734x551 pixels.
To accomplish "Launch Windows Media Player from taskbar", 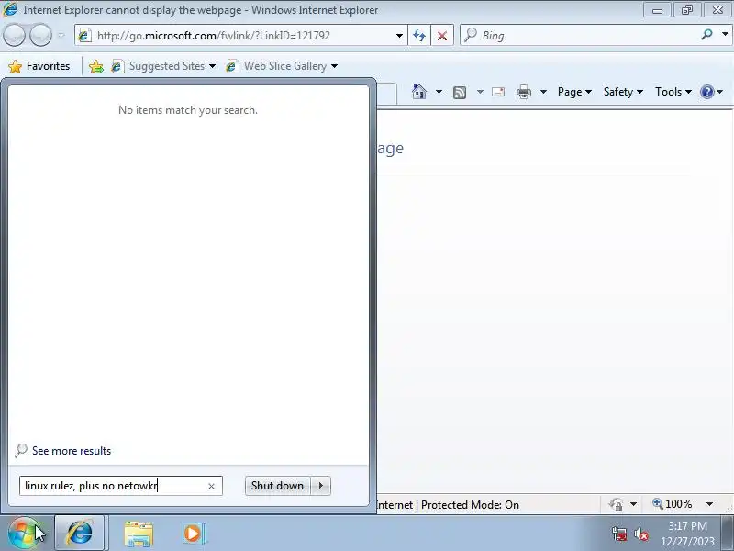I will point(194,534).
